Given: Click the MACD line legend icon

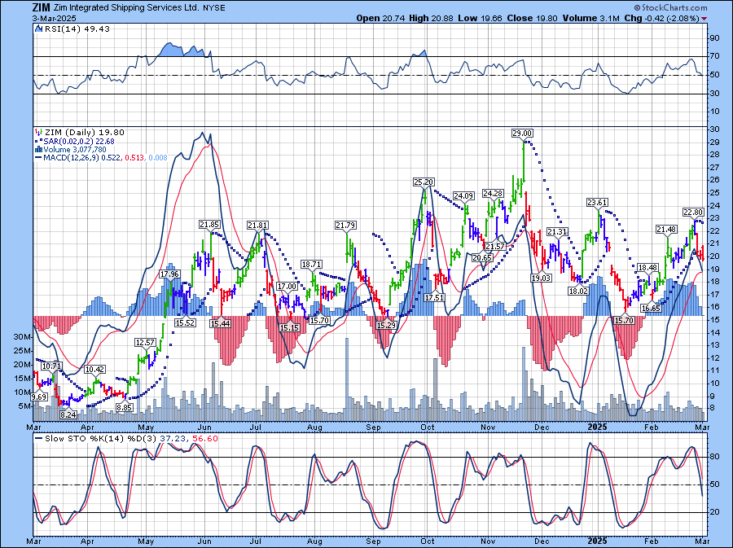Looking at the screenshot, I should tap(37, 159).
